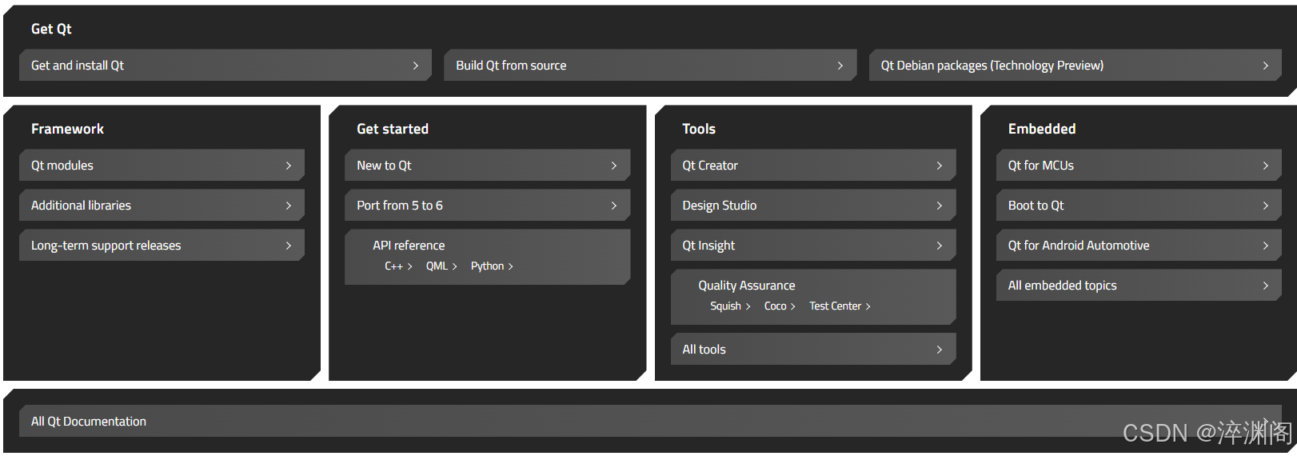Click the Get Qt section heading
The image size is (1297, 456).
click(x=51, y=29)
